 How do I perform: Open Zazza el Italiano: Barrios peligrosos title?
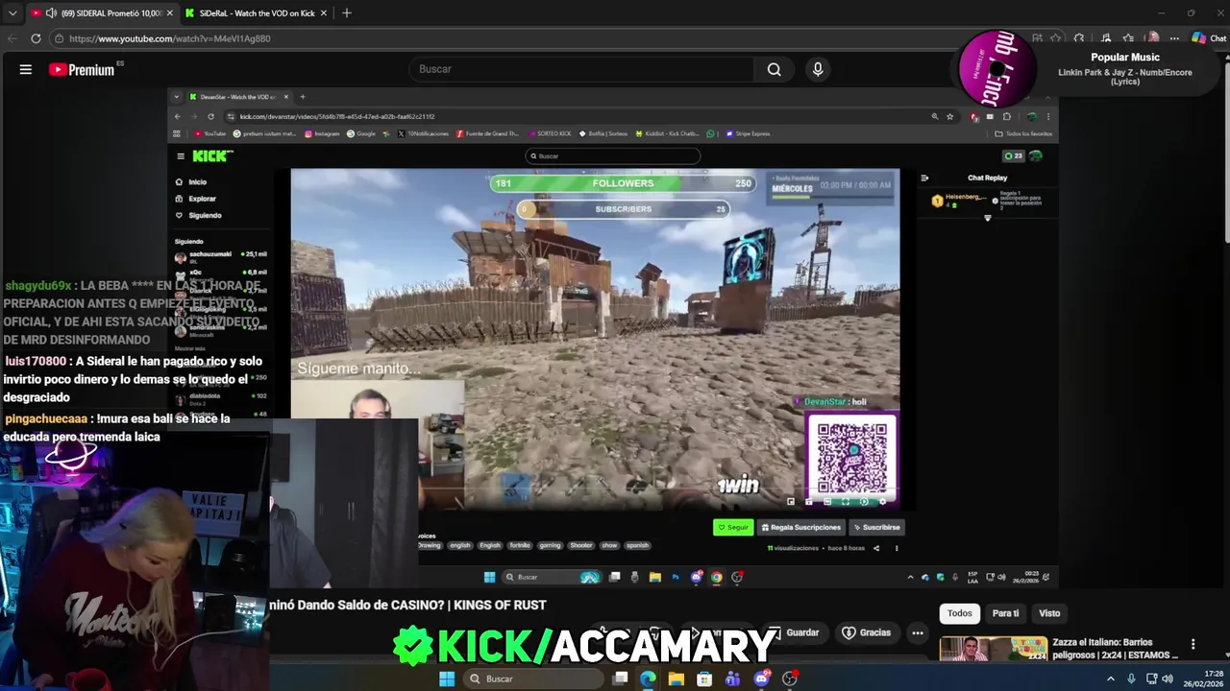tap(1115, 649)
